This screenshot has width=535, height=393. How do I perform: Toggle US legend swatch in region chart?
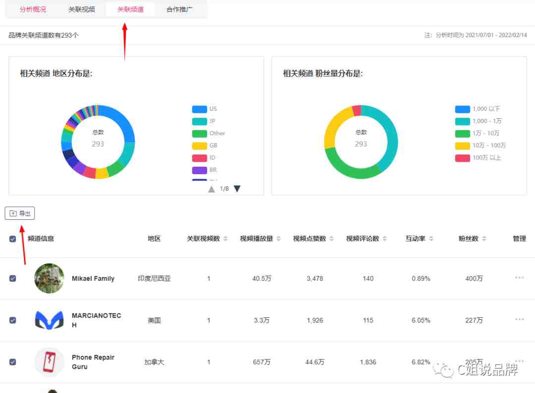[x=200, y=109]
